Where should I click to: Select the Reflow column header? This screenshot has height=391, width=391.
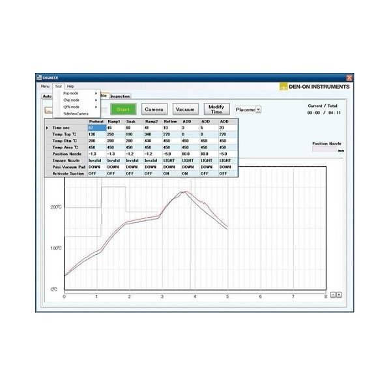171,121
